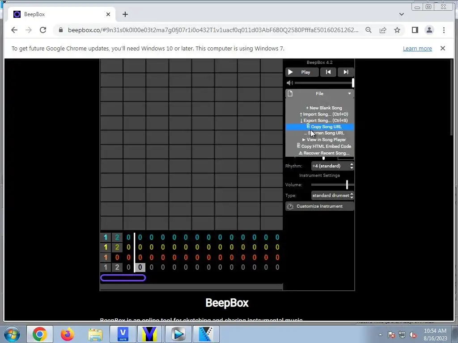Skip to previous bar button
The height and width of the screenshot is (343, 458).
328,72
